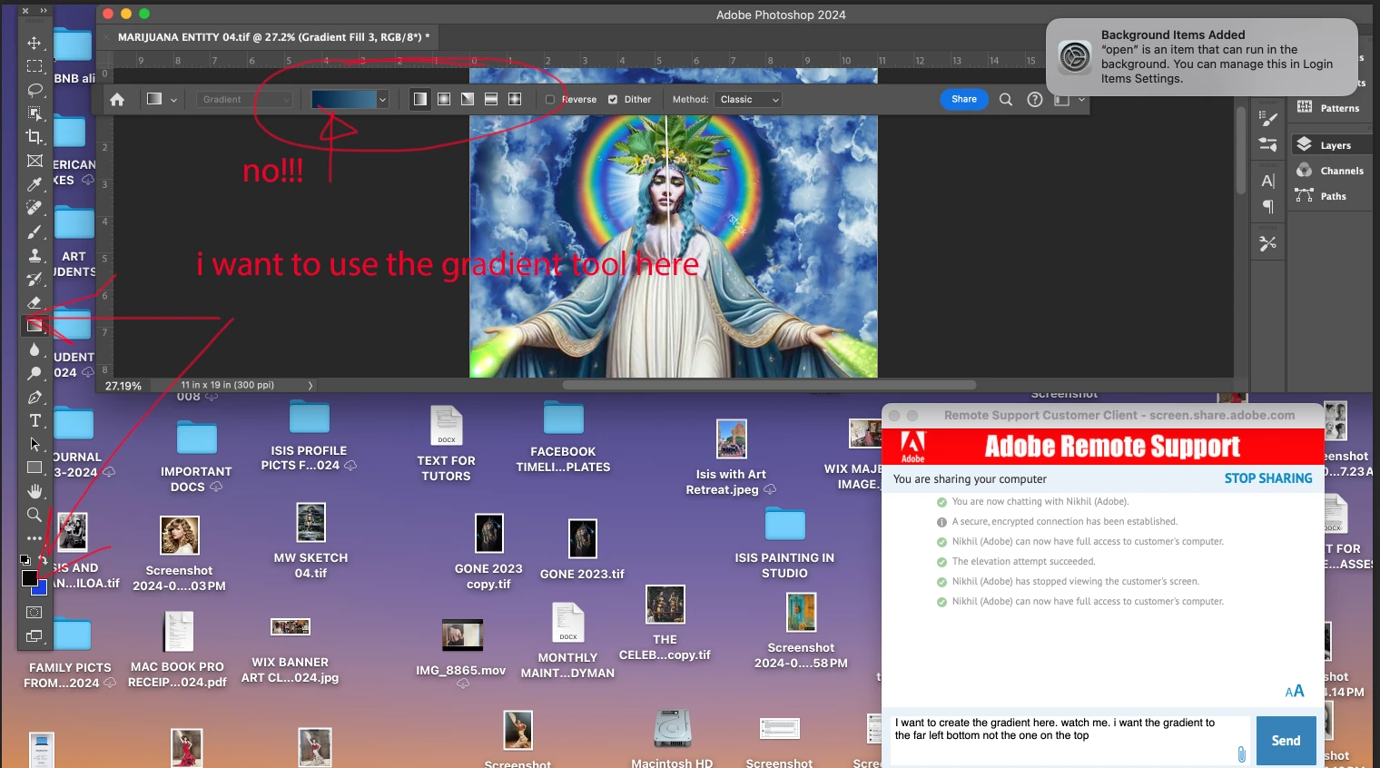The image size is (1380, 768).
Task: Click the blue background color swatch
Action: [41, 589]
